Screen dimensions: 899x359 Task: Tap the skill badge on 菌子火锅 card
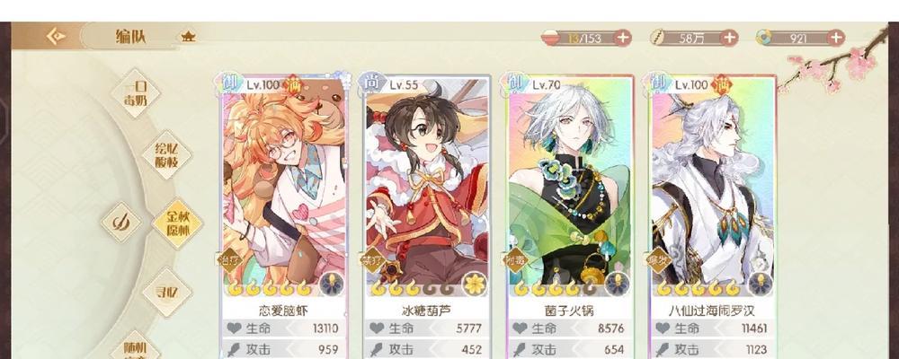617,284
